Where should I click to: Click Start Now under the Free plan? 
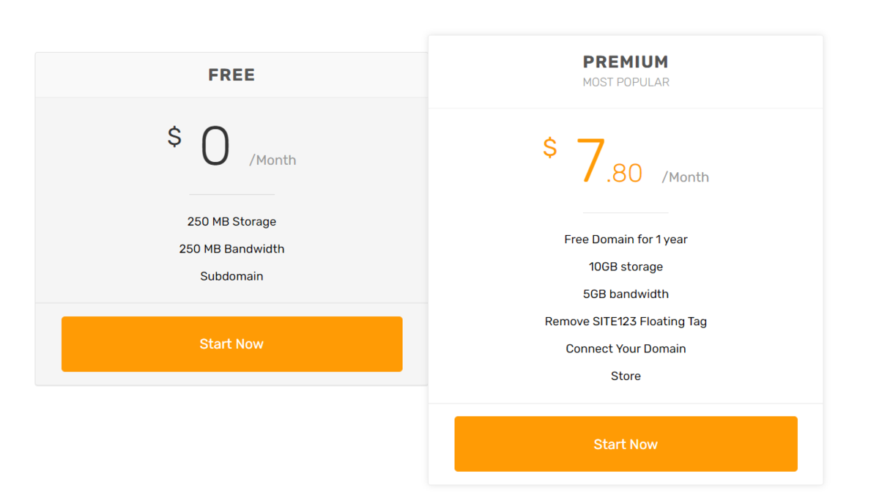pos(231,344)
